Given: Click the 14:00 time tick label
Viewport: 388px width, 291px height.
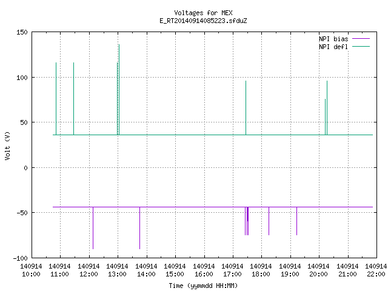Looking at the screenshot, I should (146, 274).
